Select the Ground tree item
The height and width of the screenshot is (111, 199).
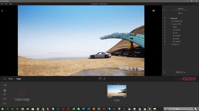177,39
